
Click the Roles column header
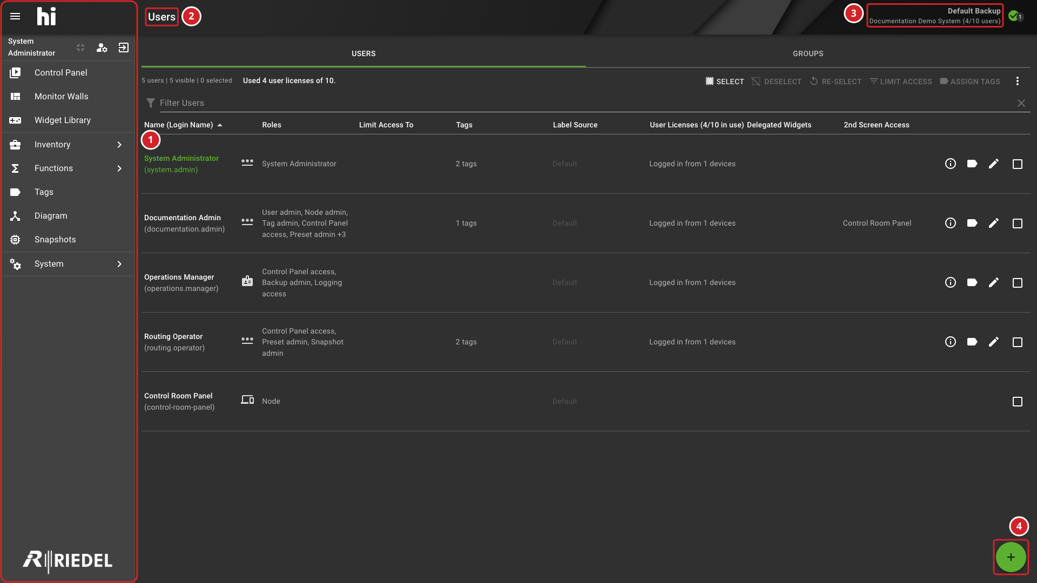pyautogui.click(x=271, y=125)
